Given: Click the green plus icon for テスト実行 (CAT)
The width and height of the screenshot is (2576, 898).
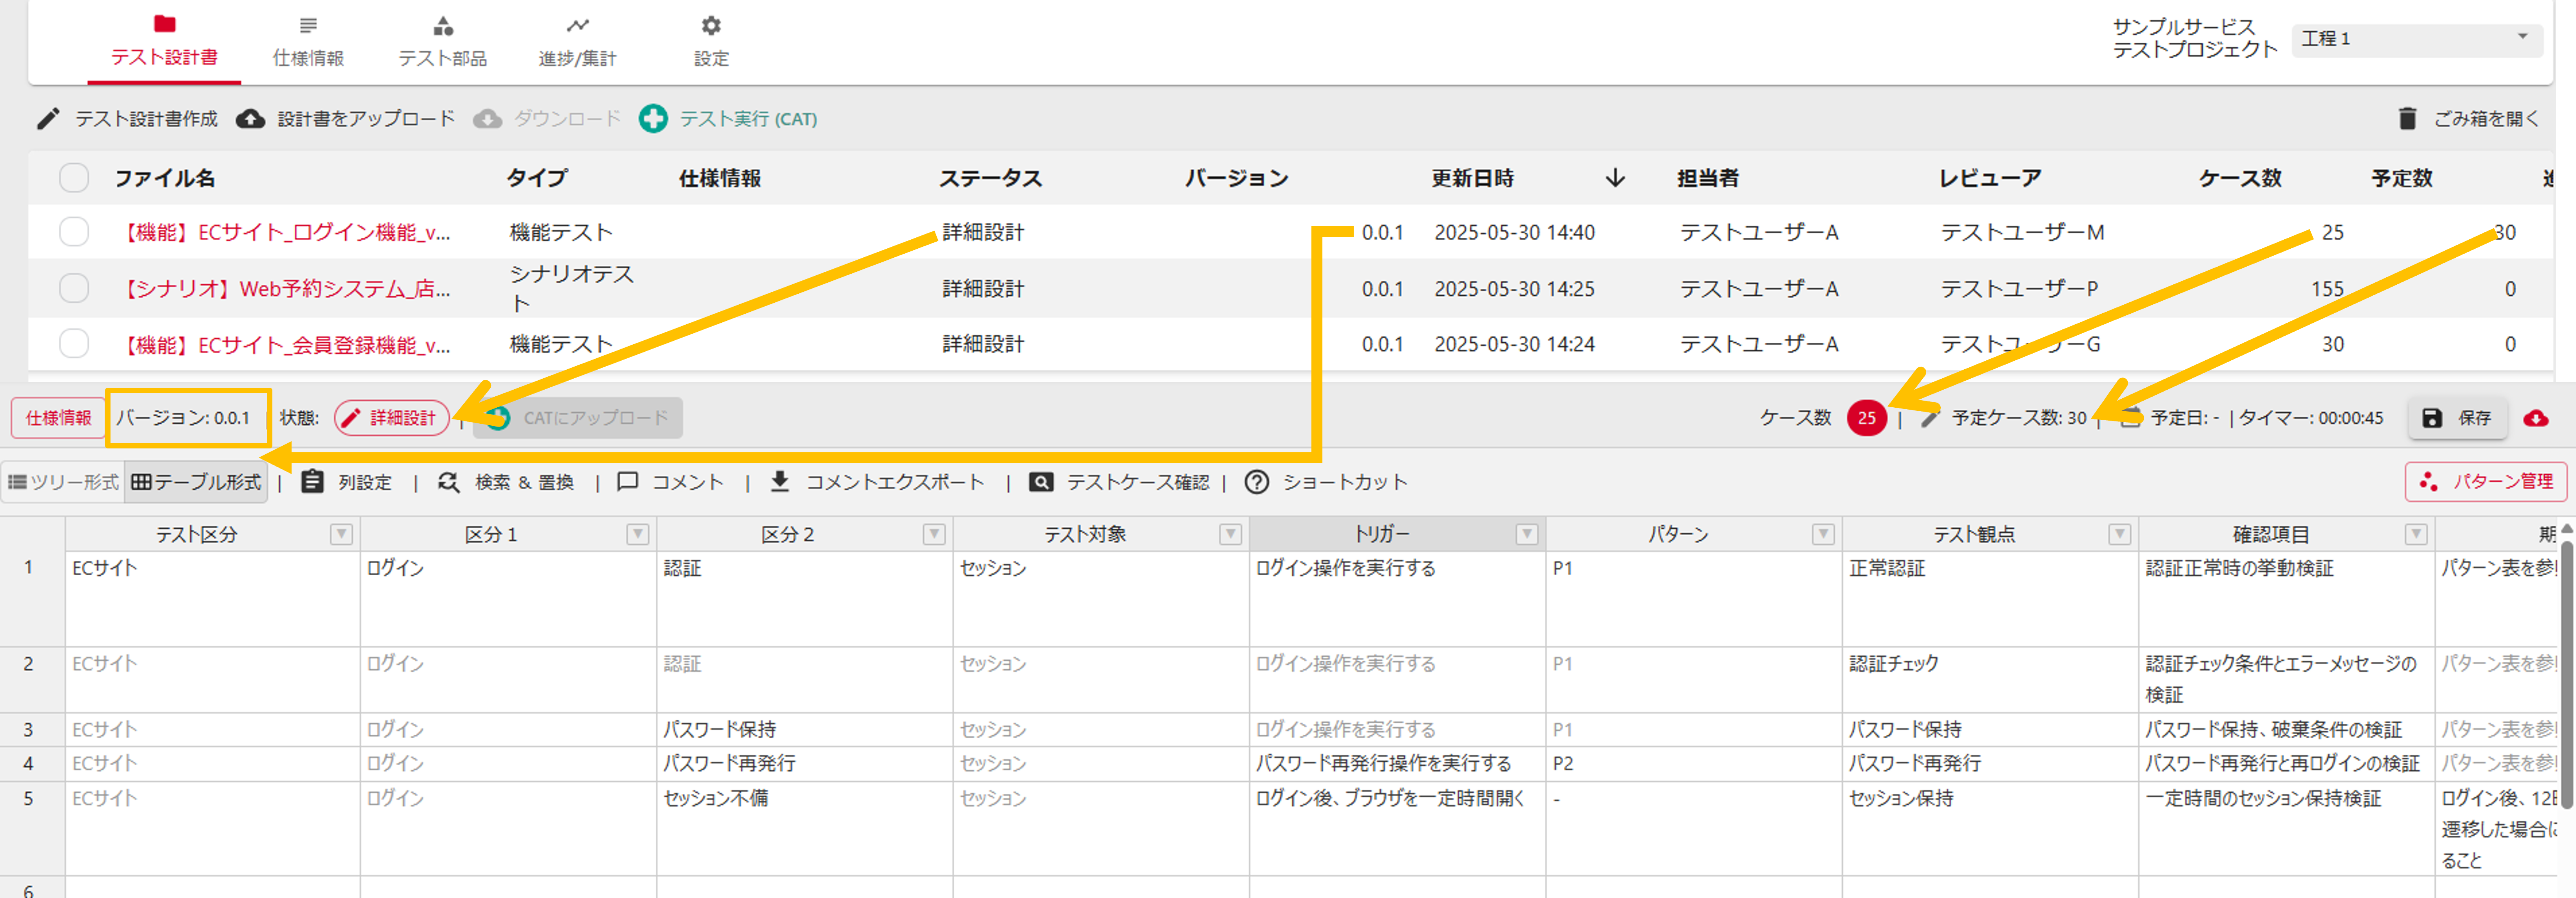Looking at the screenshot, I should click(x=653, y=119).
